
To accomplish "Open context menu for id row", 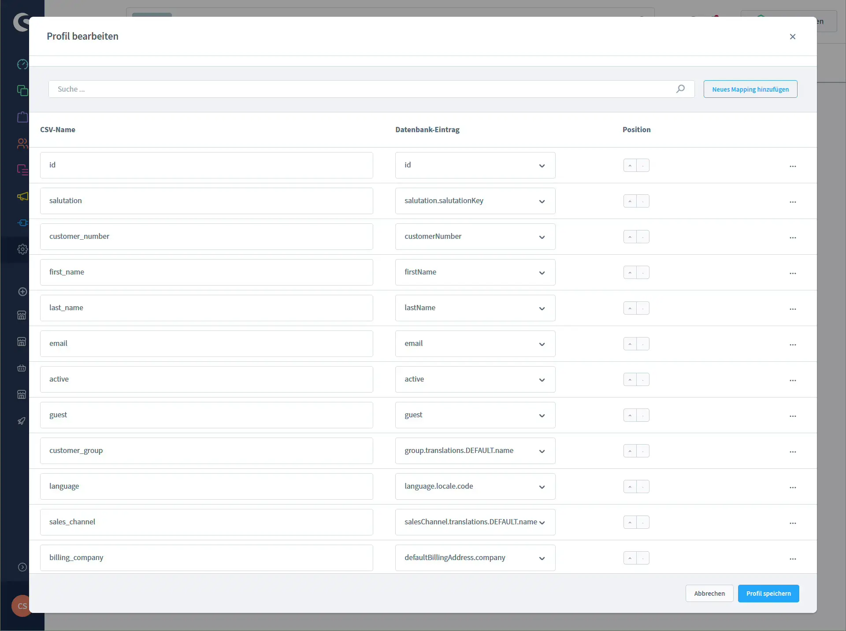I will point(793,166).
